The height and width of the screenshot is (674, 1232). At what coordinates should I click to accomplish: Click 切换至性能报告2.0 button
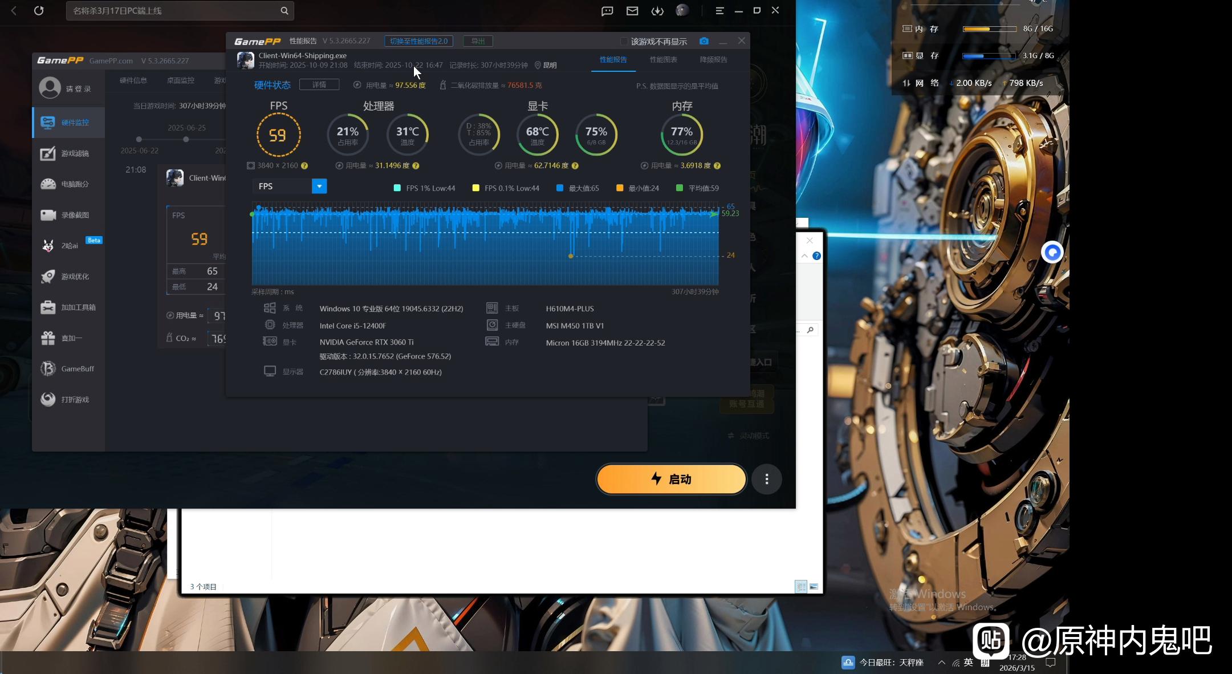418,41
